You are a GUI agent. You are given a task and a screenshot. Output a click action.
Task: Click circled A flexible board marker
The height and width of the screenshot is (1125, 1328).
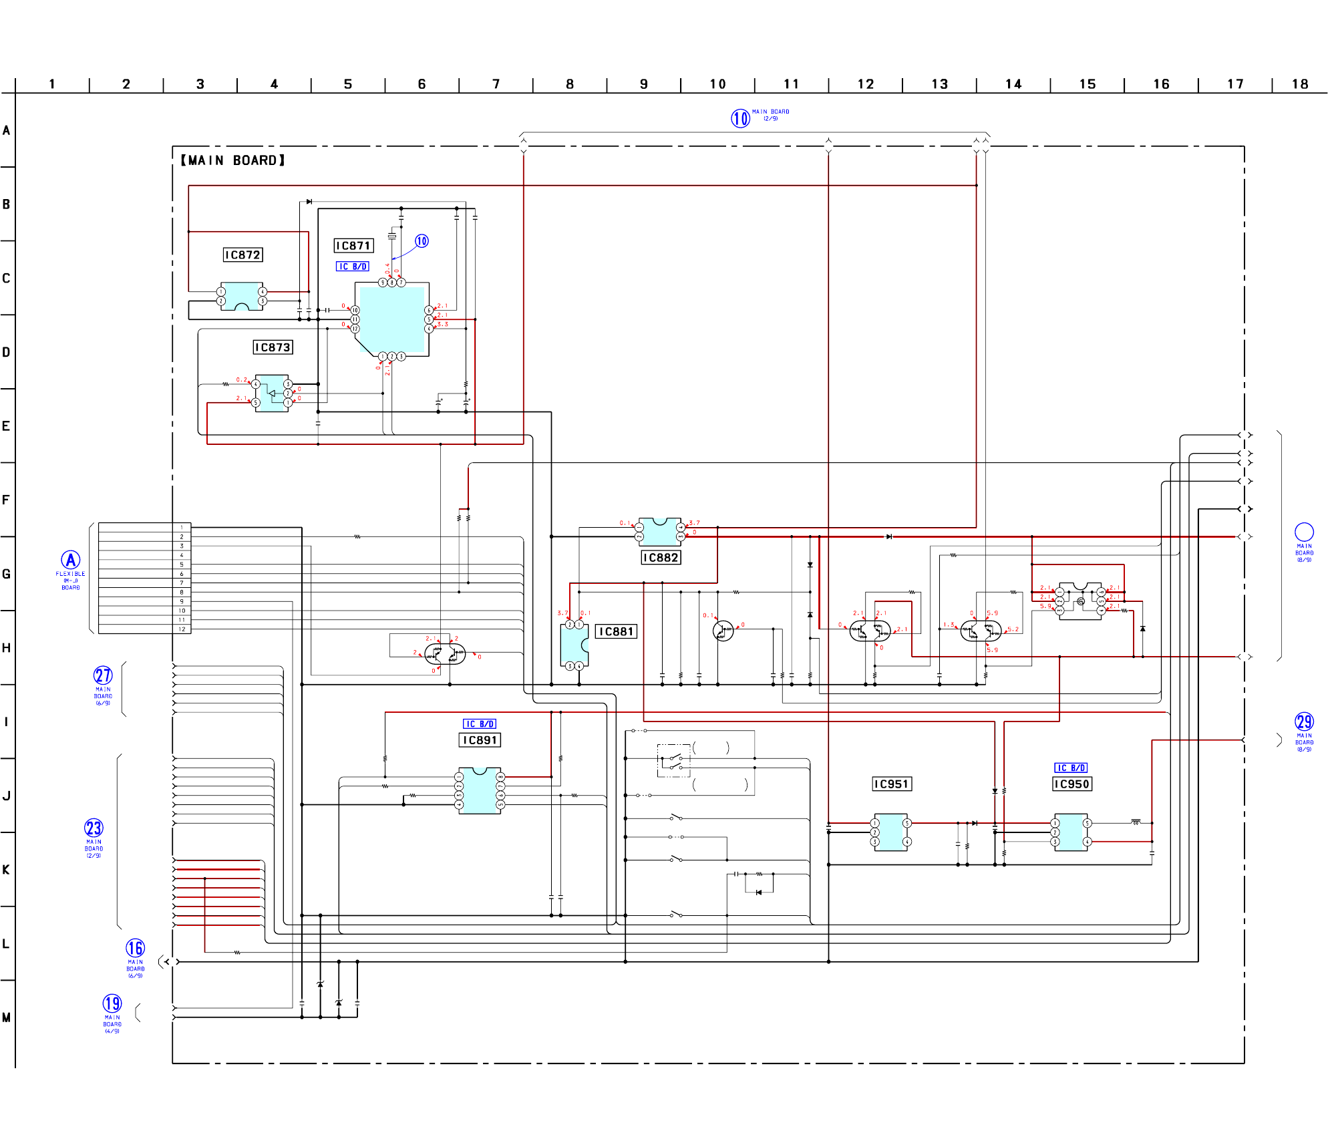(71, 560)
